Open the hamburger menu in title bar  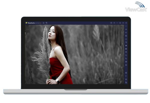[114, 23]
